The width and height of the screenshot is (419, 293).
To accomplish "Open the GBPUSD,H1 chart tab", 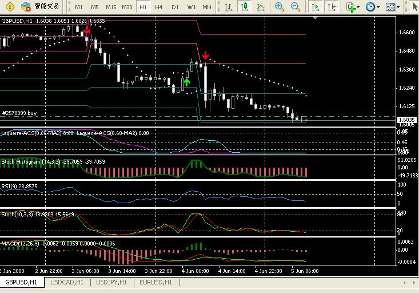I will (x=21, y=282).
